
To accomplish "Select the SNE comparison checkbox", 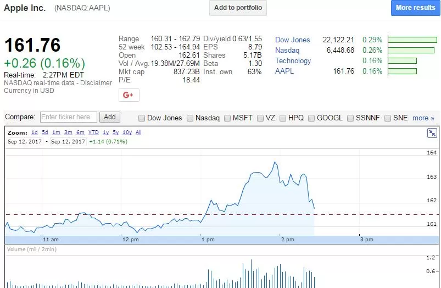I will click(388, 118).
